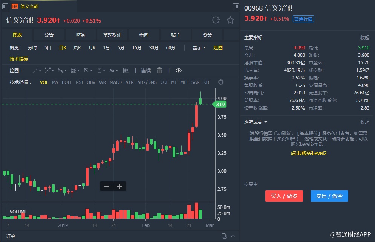
Task: Click the 普通行情 quote type badge
Action: tap(303, 19)
